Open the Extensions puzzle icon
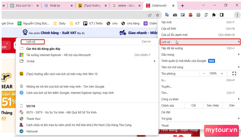Viewport: 241px width, 139px height. pos(214,15)
